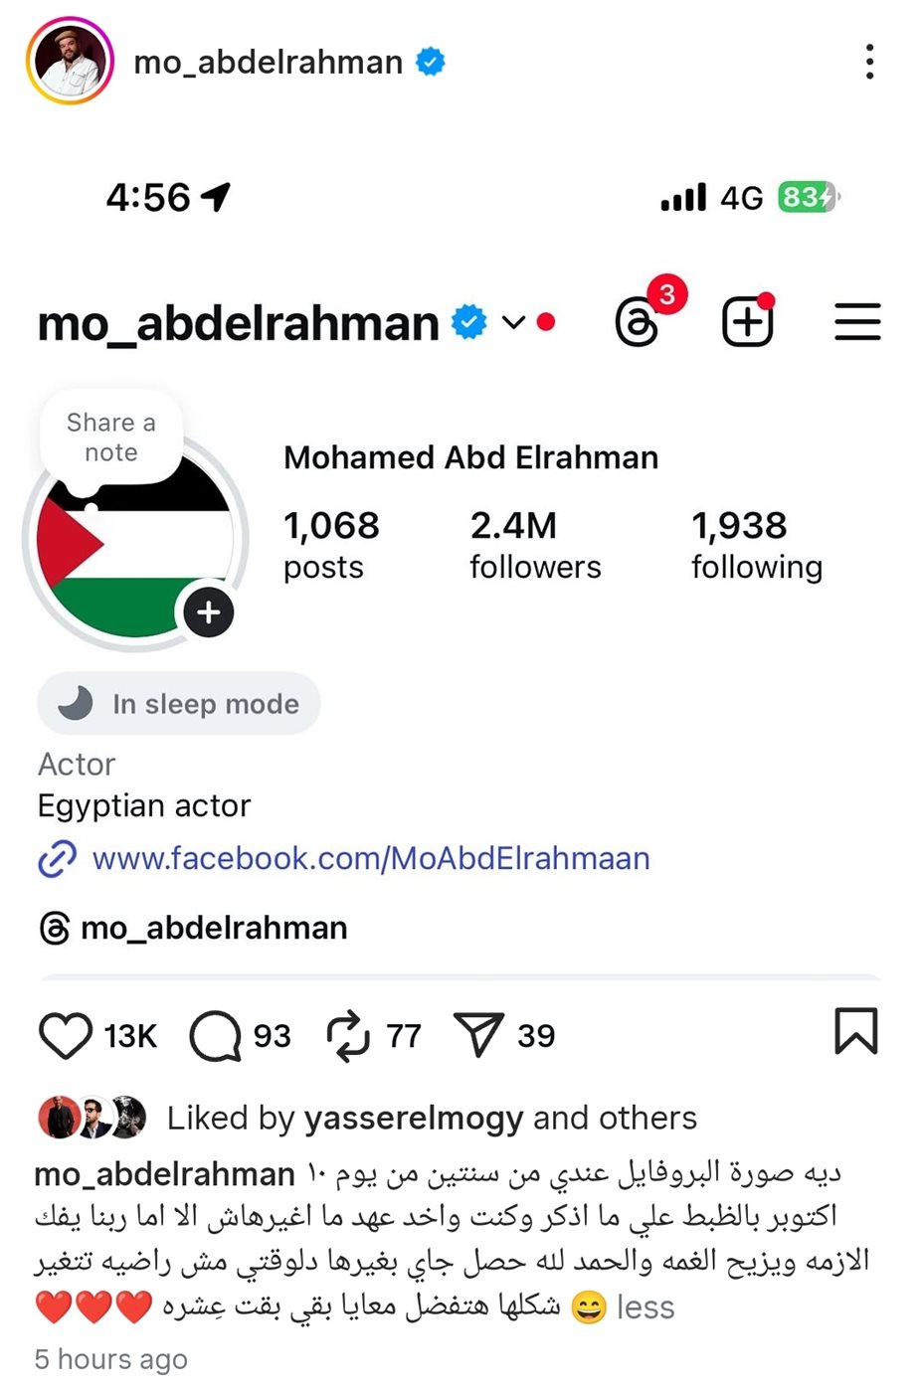View the 2.4M followers list

[x=535, y=545]
